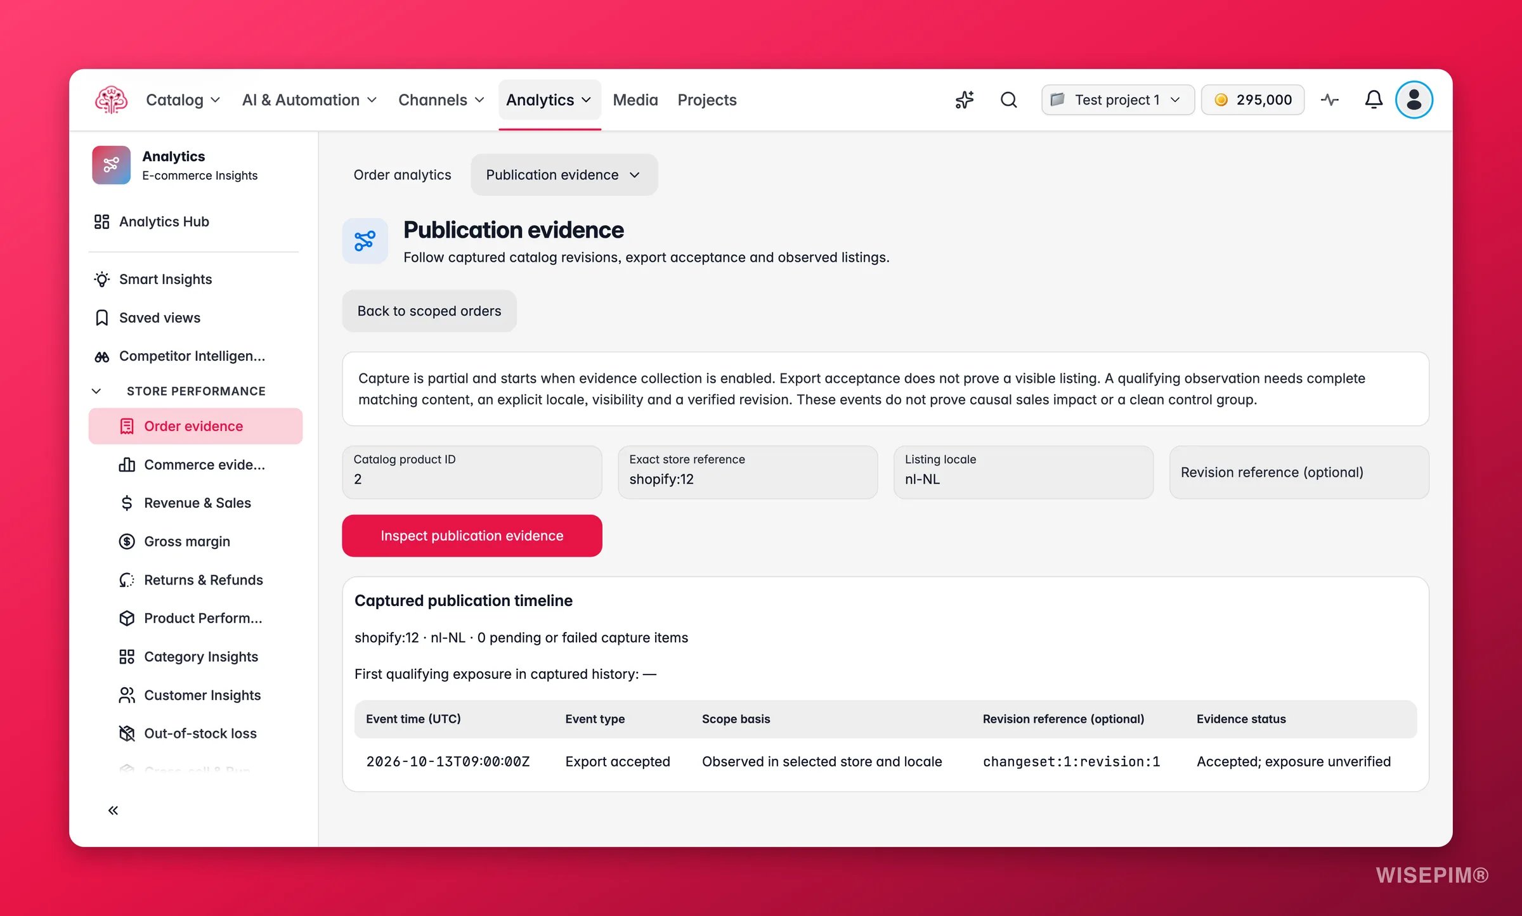
Task: Open Out-of-stock loss sidebar link
Action: pos(195,733)
